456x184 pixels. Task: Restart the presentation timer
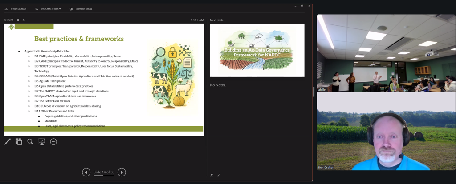24,20
